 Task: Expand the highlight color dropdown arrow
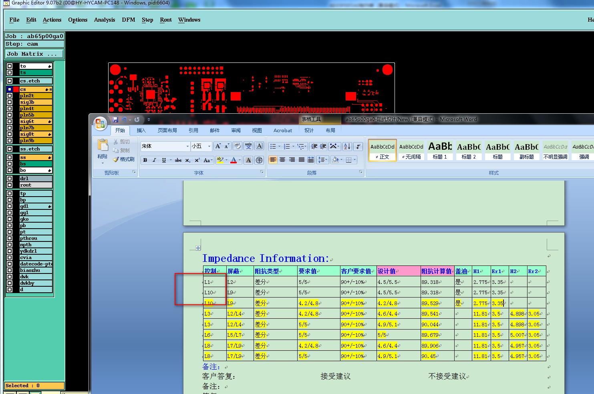[x=226, y=160]
